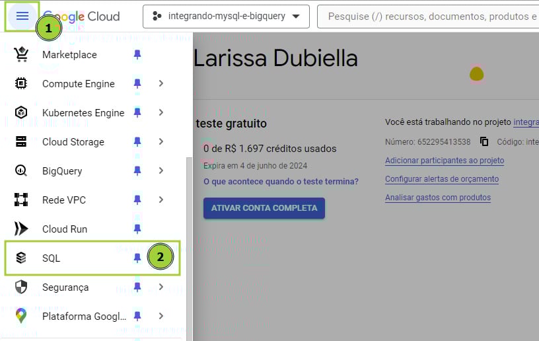Image resolution: width=539 pixels, height=341 pixels.
Task: Open the hamburger navigation menu
Action: pyautogui.click(x=22, y=16)
